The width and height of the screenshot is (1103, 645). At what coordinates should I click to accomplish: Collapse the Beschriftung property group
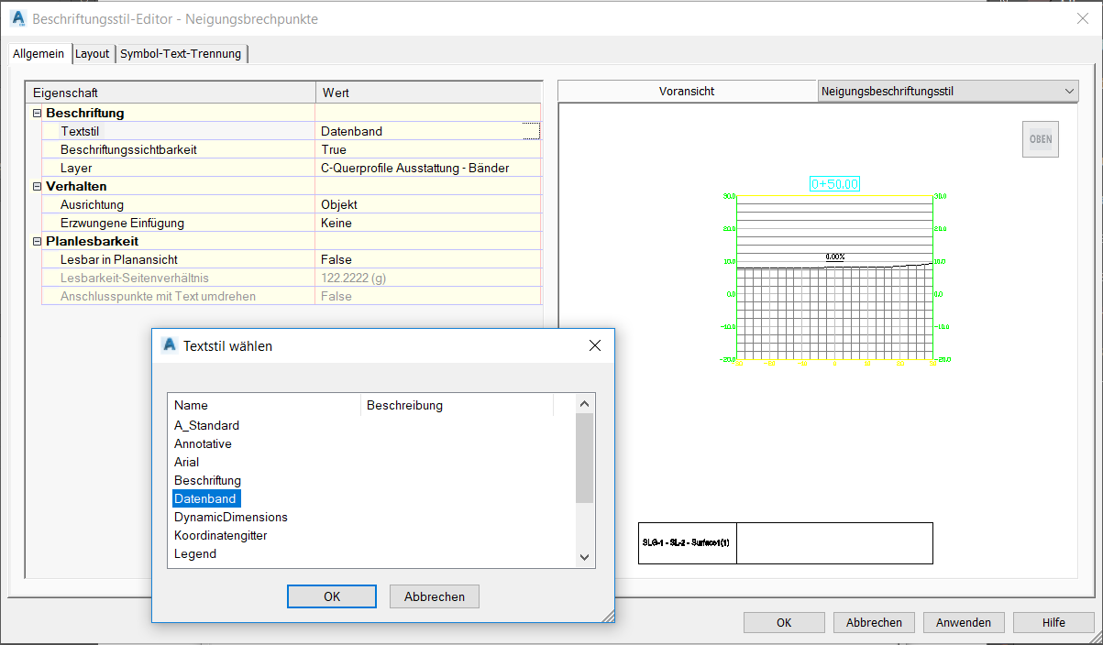(x=38, y=113)
